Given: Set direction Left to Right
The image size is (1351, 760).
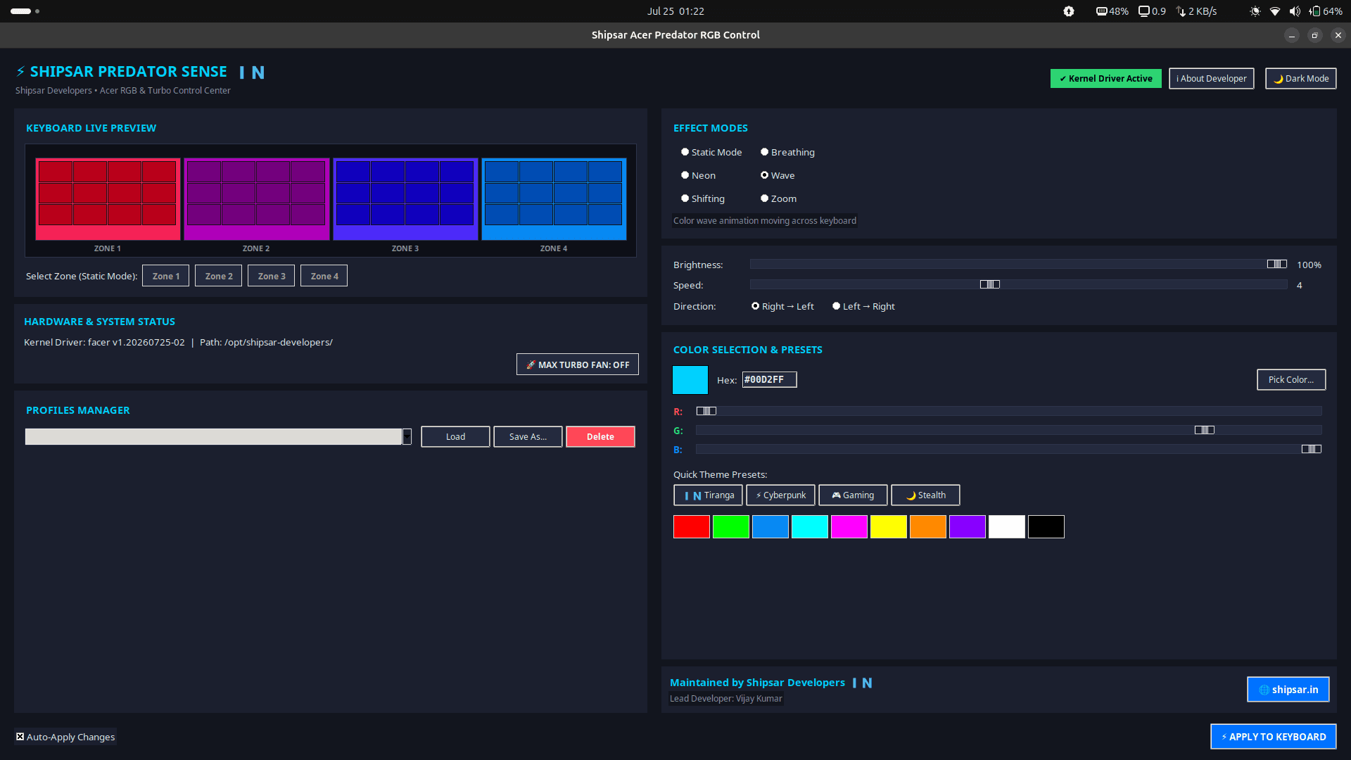Looking at the screenshot, I should pyautogui.click(x=863, y=306).
